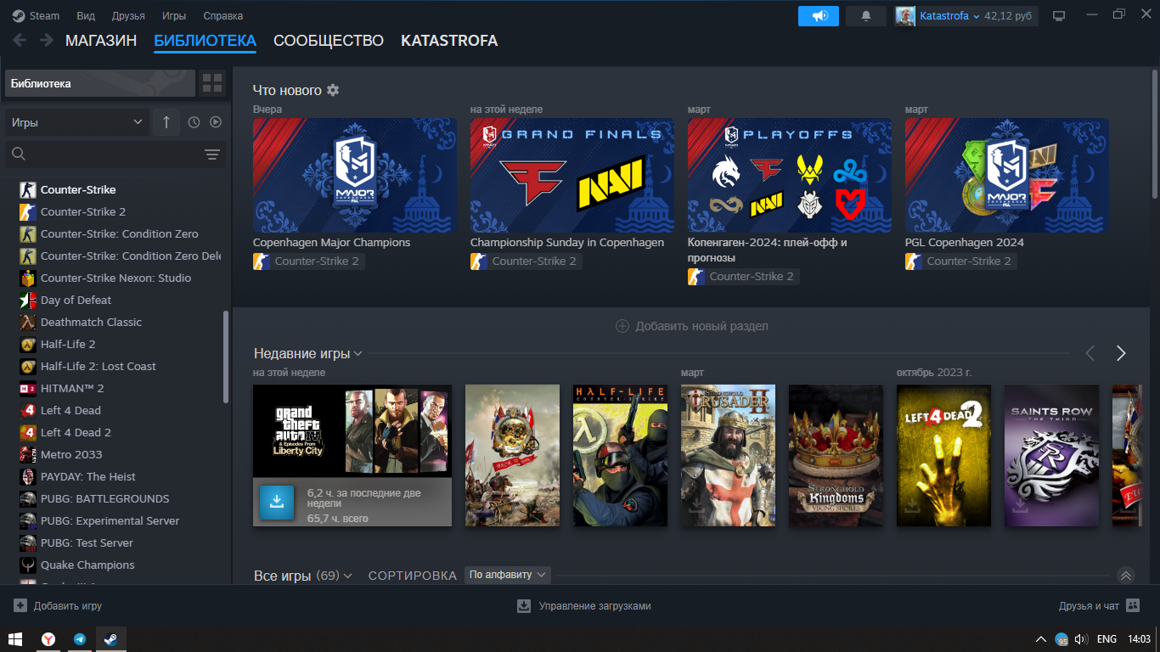Click the 'Библиотека' home button
Screen dimensions: 1160x652
click(100, 83)
